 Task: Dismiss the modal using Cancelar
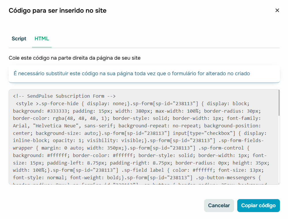[x=219, y=205]
